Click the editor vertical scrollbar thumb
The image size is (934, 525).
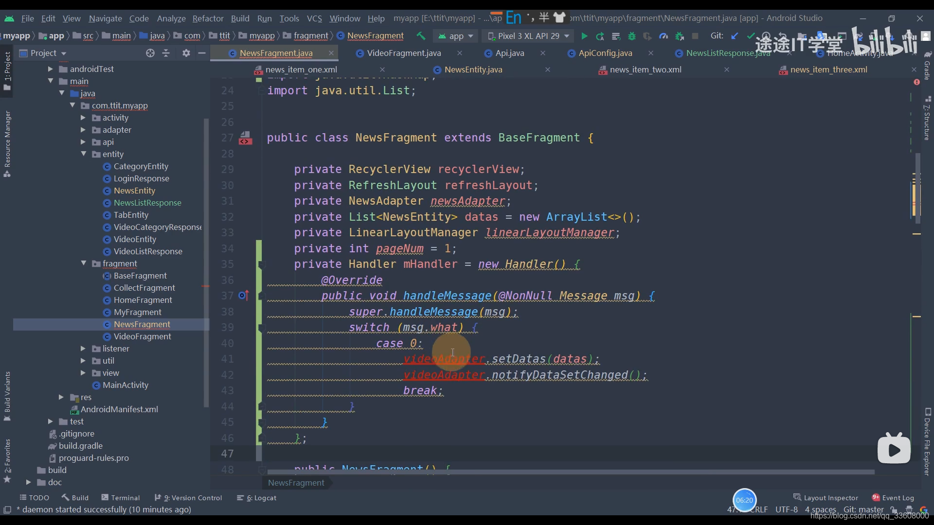pos(917,189)
